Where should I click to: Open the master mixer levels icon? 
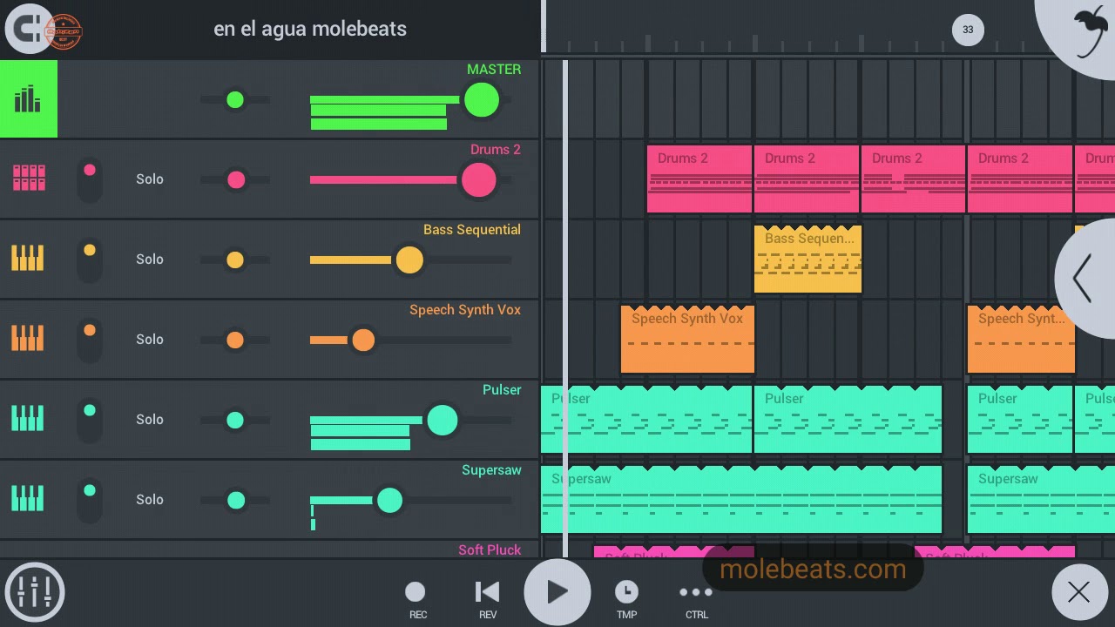(x=28, y=99)
